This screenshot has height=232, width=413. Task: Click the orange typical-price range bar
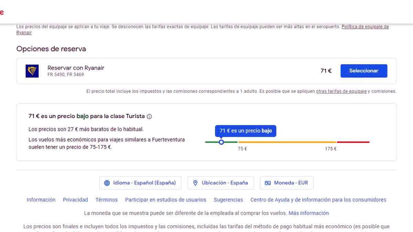pyautogui.click(x=287, y=142)
